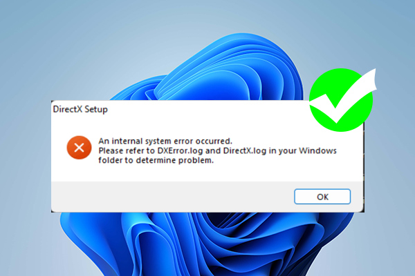Click the red error X icon
The width and height of the screenshot is (415, 276).
[79, 148]
